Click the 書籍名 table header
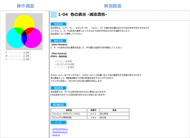Screen dimensions: 190x138 pyautogui.click(x=69, y=110)
